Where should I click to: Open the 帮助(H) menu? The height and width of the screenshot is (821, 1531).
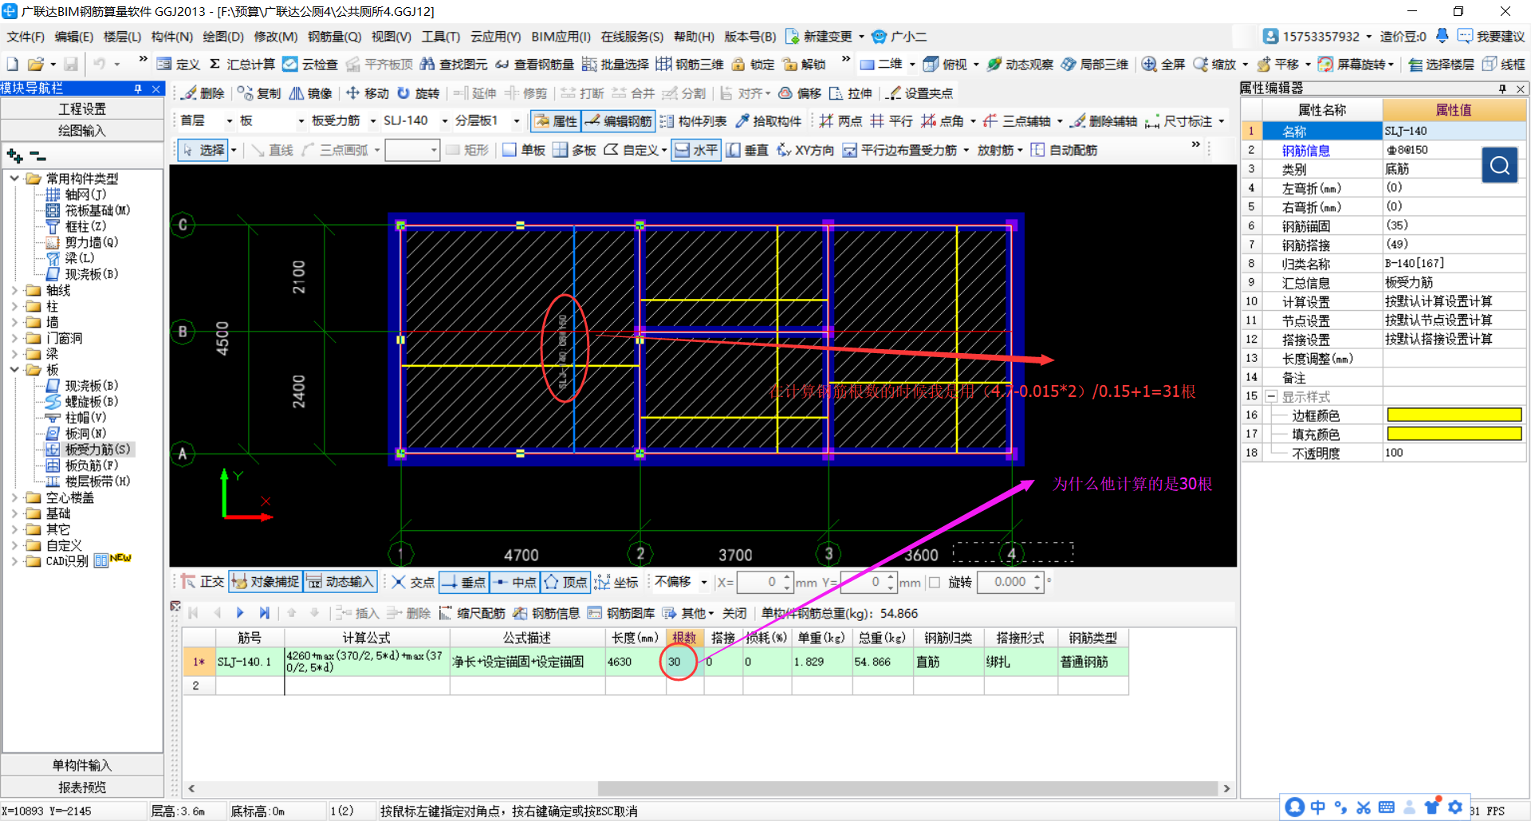click(694, 37)
